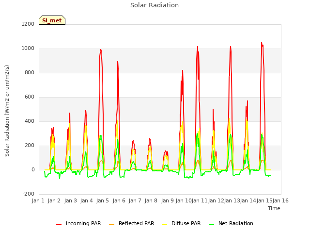
Task: Click the 600 y-axis tick label
Action: tap(30, 97)
